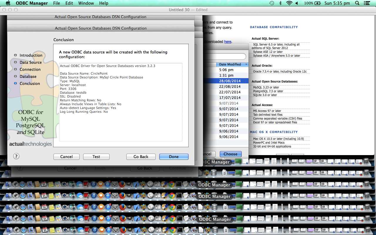Screen dimensions: 376x235
Task: Click 'Database: testdb' configuration line
Action: (x=73, y=93)
